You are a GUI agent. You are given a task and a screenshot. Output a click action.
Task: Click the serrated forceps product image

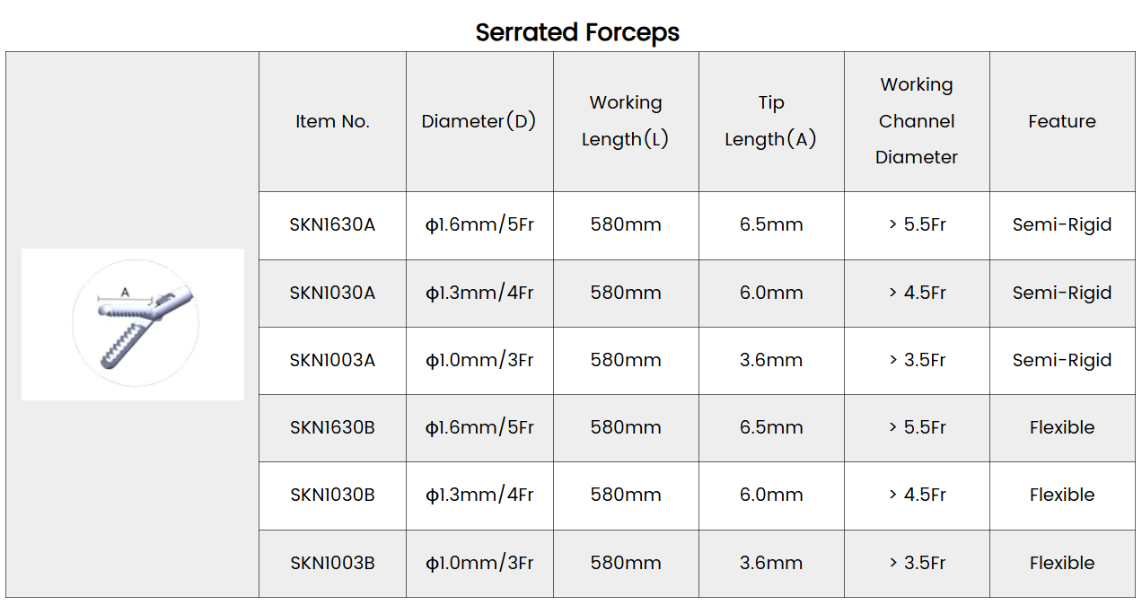coord(133,324)
